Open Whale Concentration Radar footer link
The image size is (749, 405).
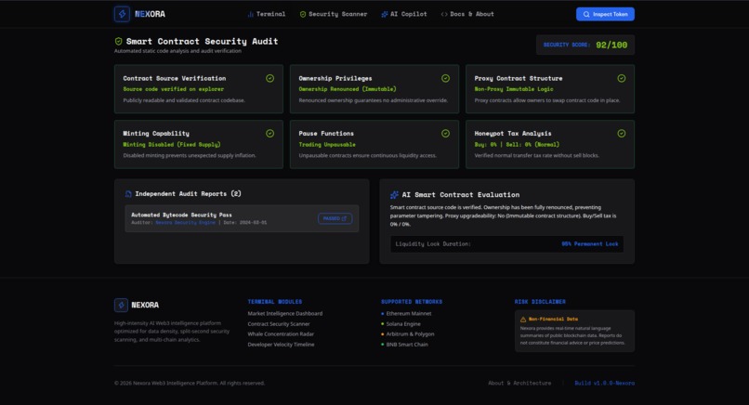coord(281,334)
